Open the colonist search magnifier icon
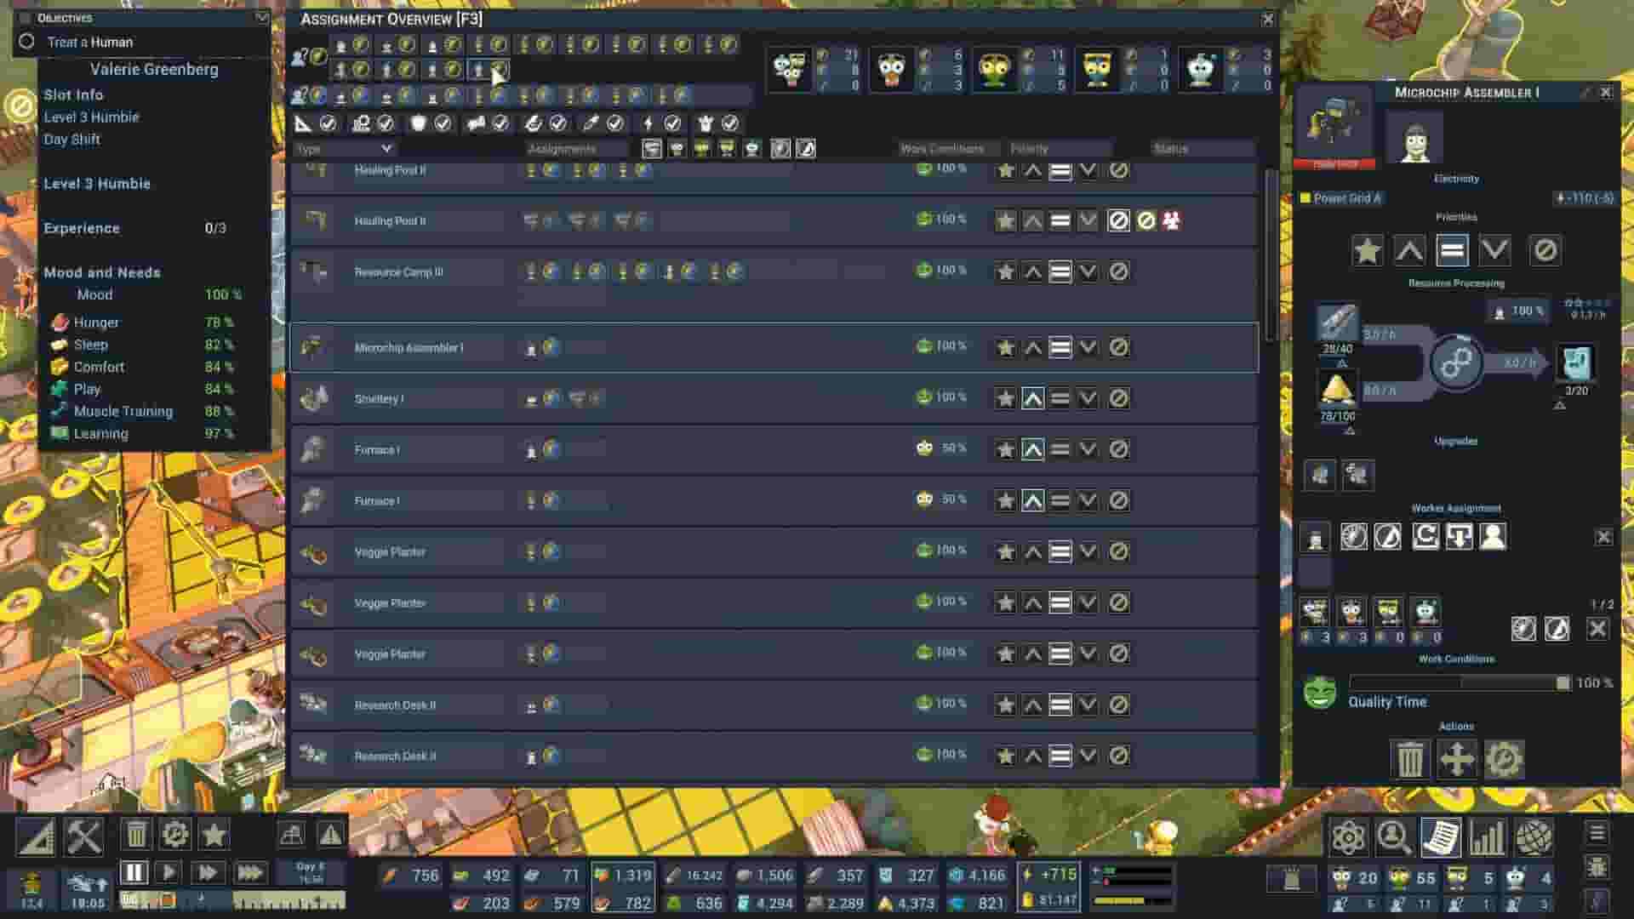1634x919 pixels. 1394,837
